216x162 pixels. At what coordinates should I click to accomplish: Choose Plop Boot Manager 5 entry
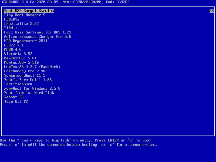point(25,15)
